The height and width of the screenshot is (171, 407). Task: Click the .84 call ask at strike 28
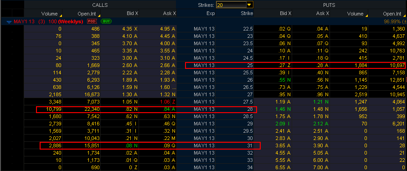167,109
